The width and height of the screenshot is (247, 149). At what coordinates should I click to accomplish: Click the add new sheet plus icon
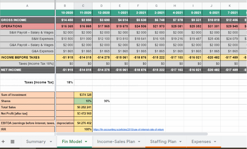(x=3, y=142)
